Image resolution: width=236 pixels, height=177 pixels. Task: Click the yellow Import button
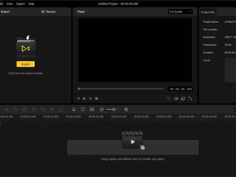pyautogui.click(x=26, y=64)
